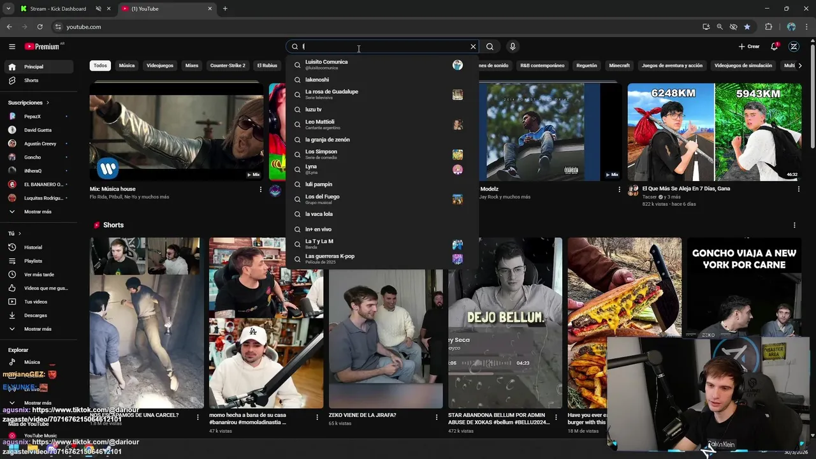Select the Reguetón filter chip
The width and height of the screenshot is (816, 459).
(586, 66)
